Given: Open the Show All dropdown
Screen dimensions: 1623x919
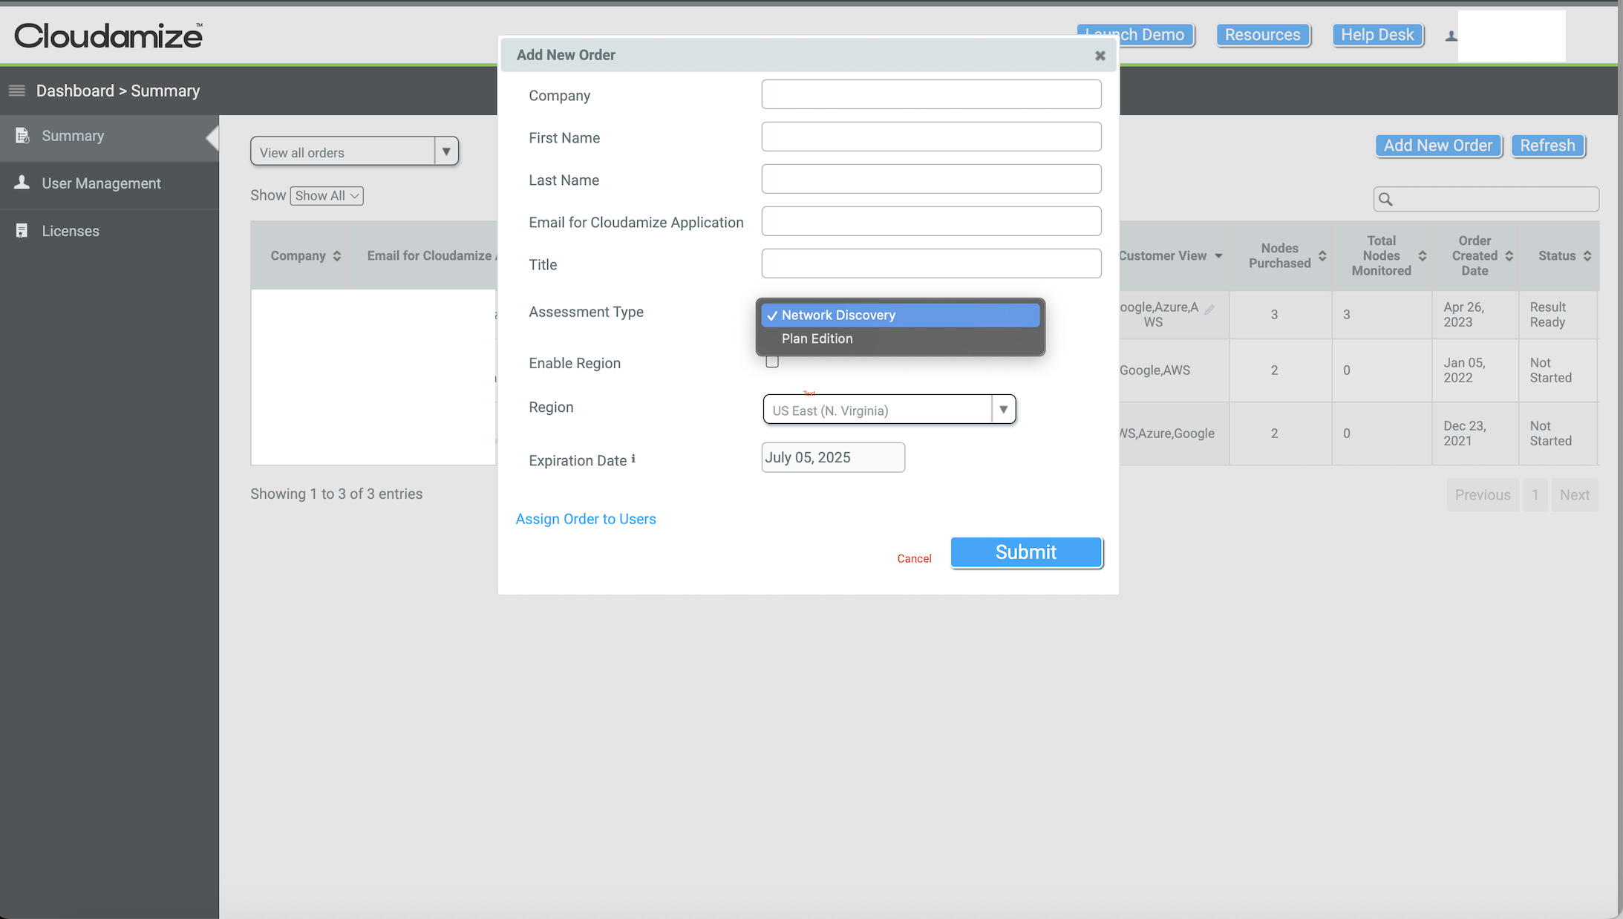Looking at the screenshot, I should pos(326,195).
